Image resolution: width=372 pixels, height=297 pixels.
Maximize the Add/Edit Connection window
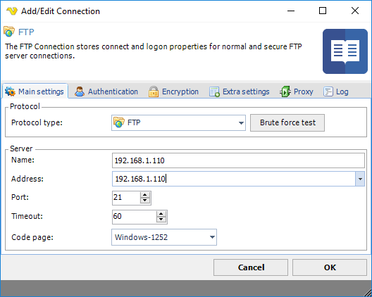click(323, 11)
